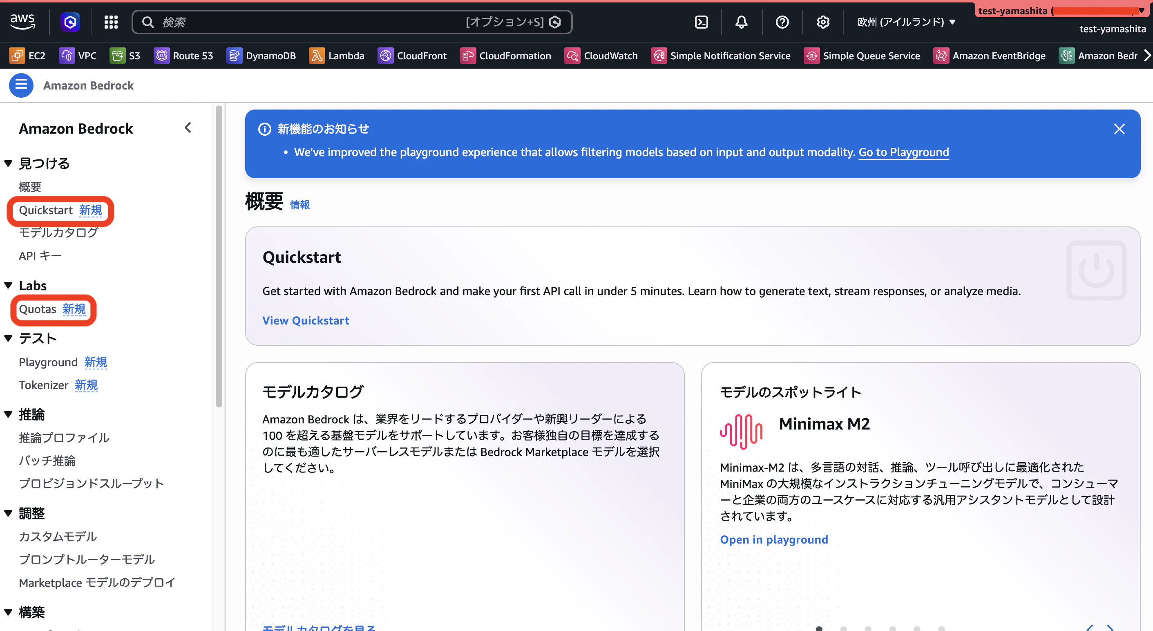Image resolution: width=1153 pixels, height=631 pixels.
Task: Open バッチ推論 in the sidebar
Action: (x=47, y=460)
